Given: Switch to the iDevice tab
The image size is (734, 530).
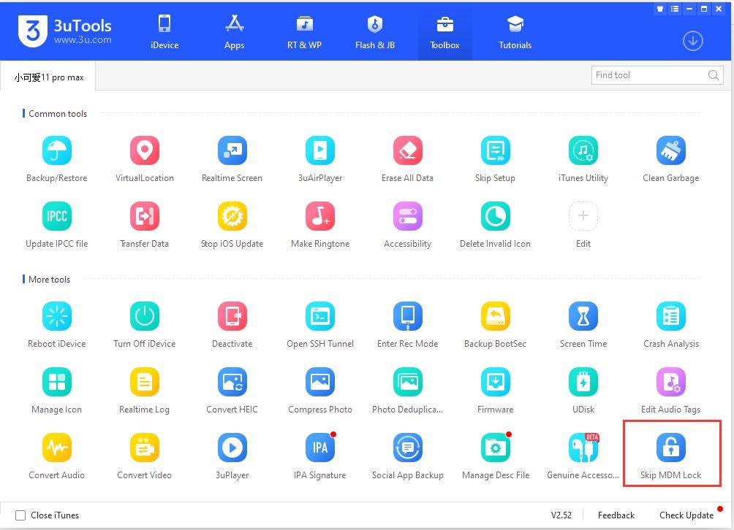Looking at the screenshot, I should [164, 32].
